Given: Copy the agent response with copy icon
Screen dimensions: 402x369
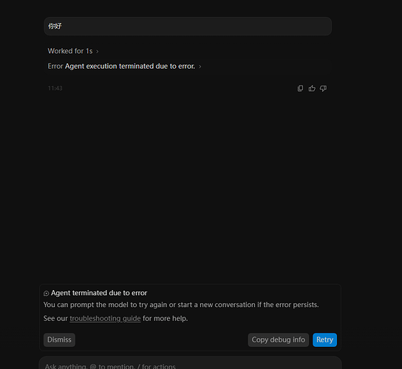Looking at the screenshot, I should click(x=300, y=89).
